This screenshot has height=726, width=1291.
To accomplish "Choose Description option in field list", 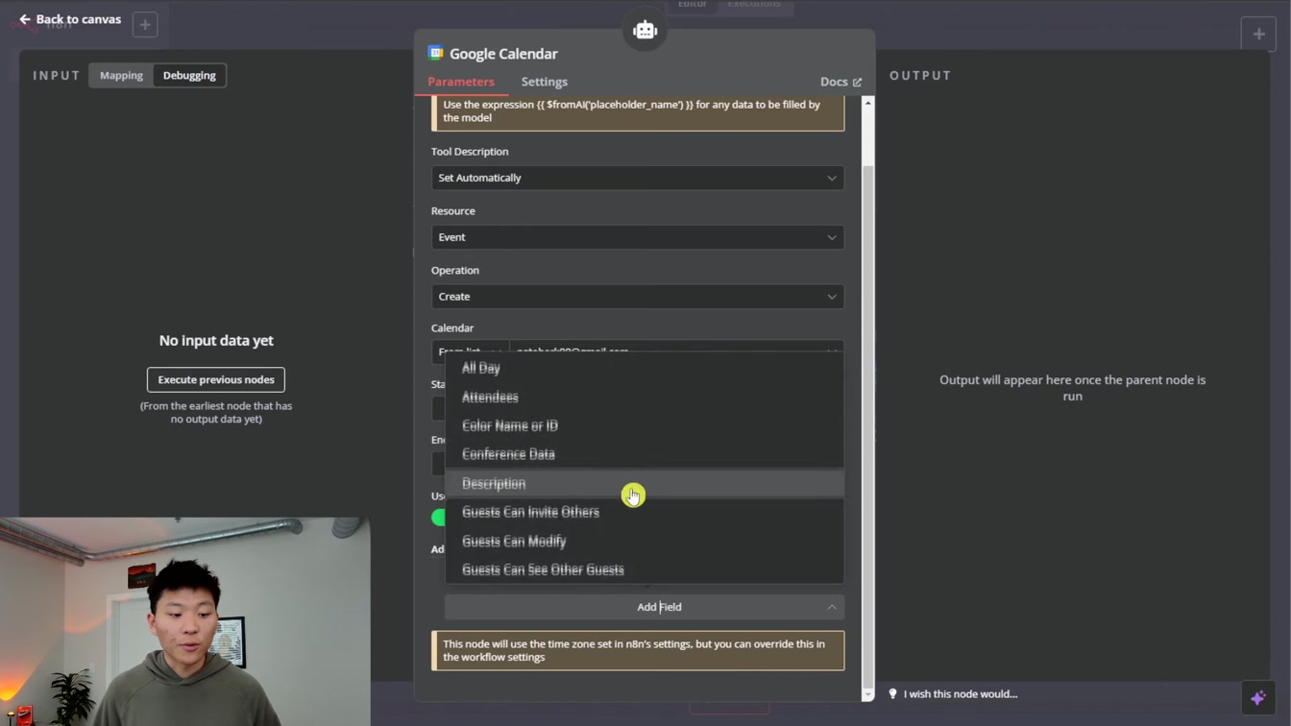I will click(645, 483).
